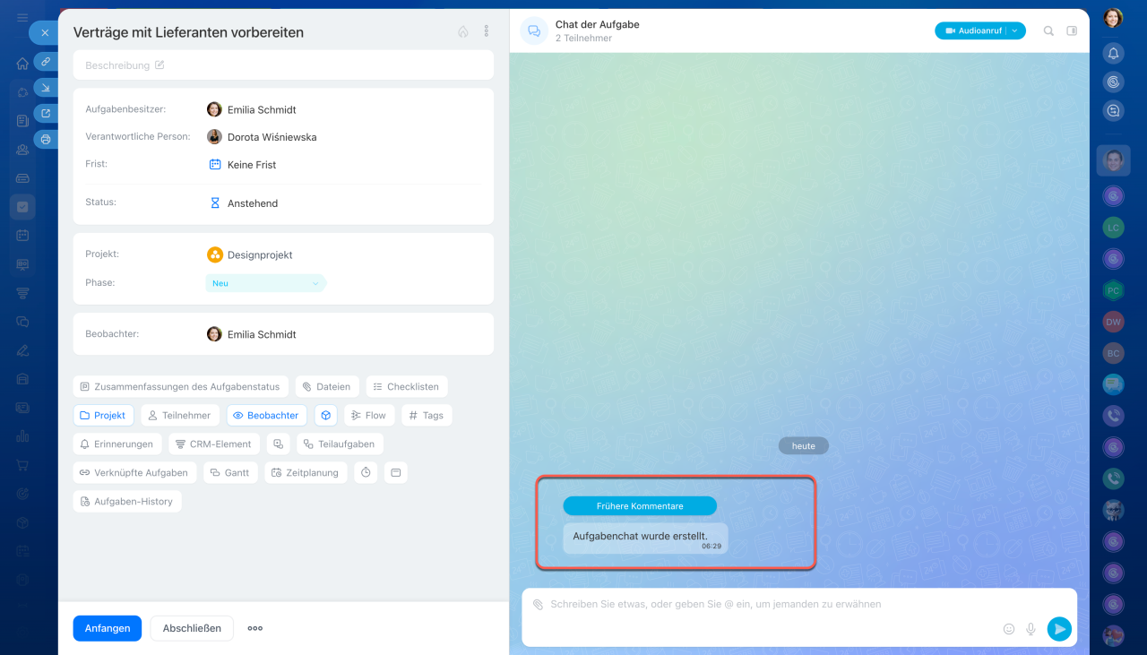Click the window icon chip after stopwatch
The height and width of the screenshot is (655, 1147).
[395, 472]
